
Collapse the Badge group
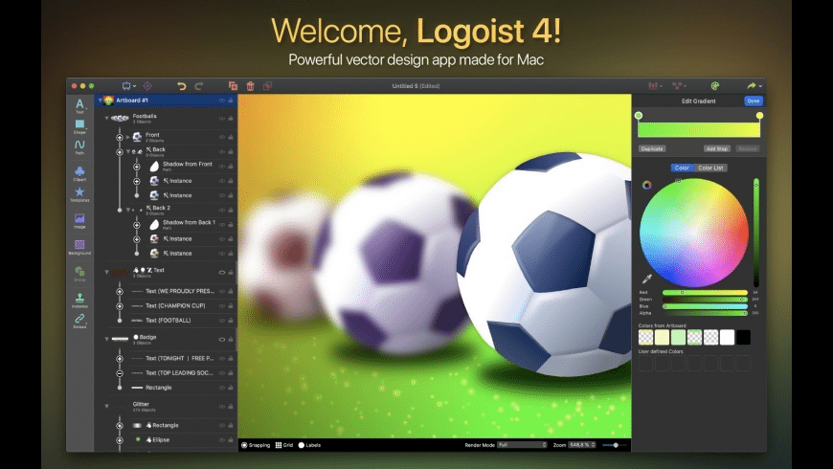[x=107, y=339]
